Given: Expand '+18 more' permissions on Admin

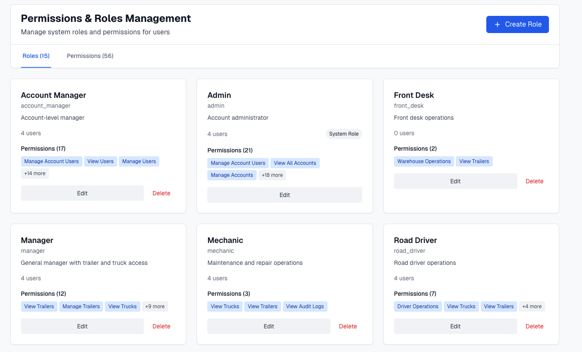Looking at the screenshot, I should [x=272, y=175].
